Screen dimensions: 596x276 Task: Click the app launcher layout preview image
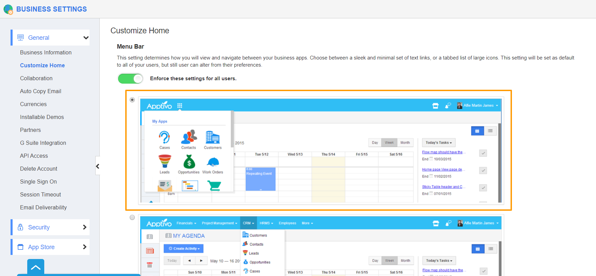click(321, 151)
